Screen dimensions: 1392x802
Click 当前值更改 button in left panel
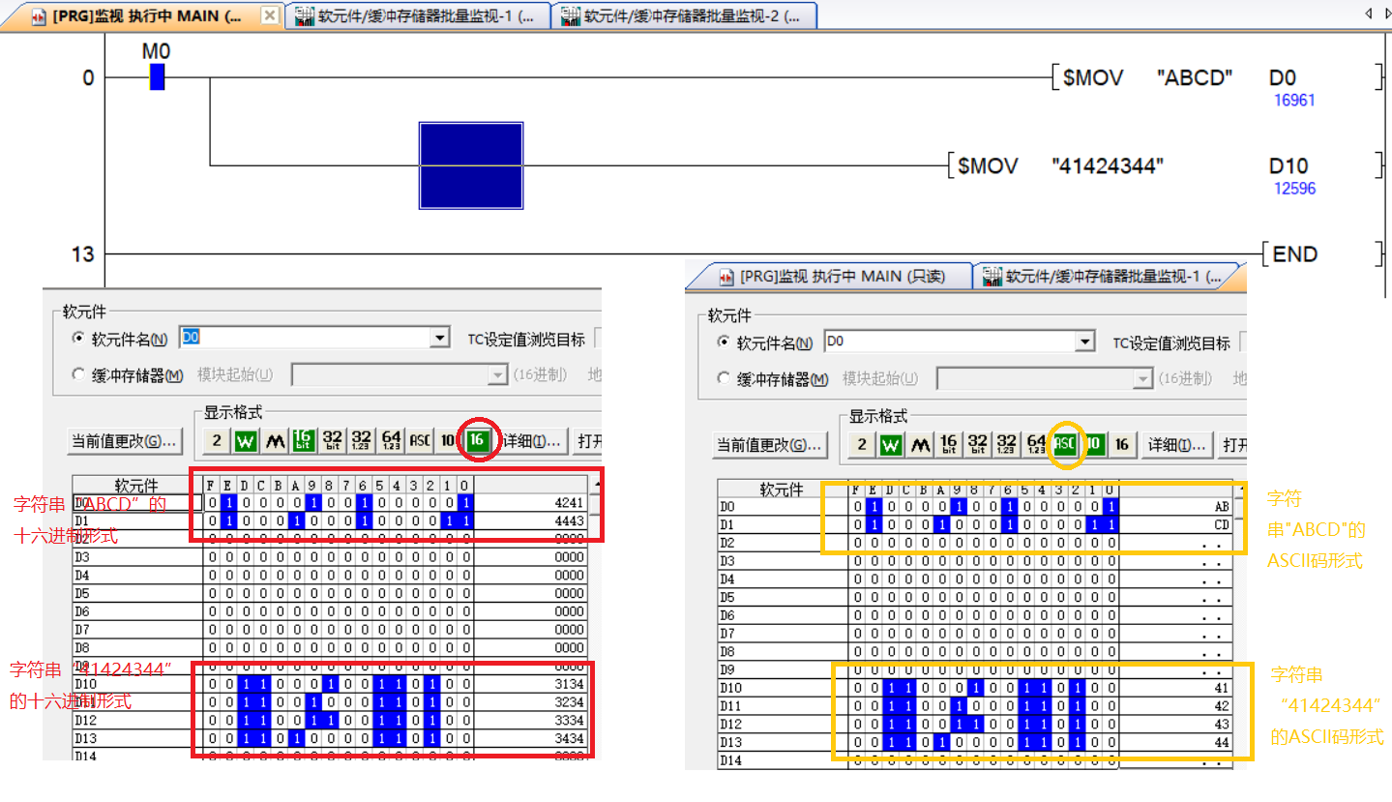pyautogui.click(x=124, y=441)
